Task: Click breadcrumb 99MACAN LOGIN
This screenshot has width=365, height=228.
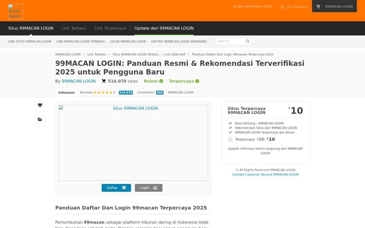Action: point(68,54)
